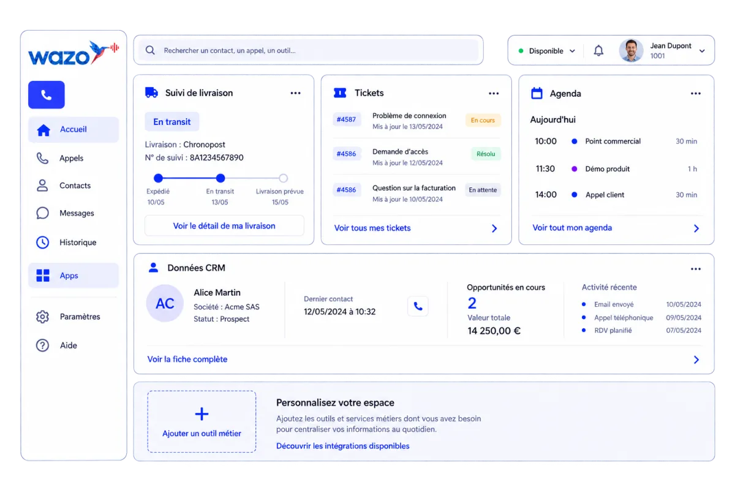Click the Agenda calendar icon
The height and width of the screenshot is (490, 735).
(x=537, y=93)
